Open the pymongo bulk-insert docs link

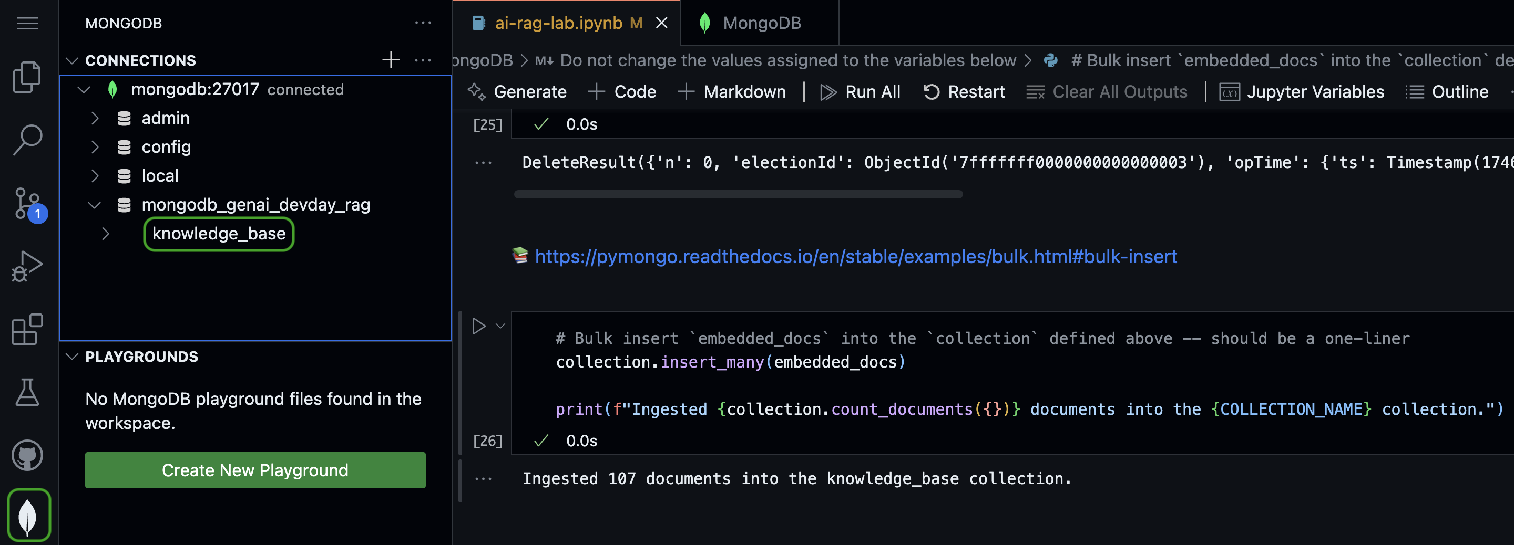click(x=856, y=257)
